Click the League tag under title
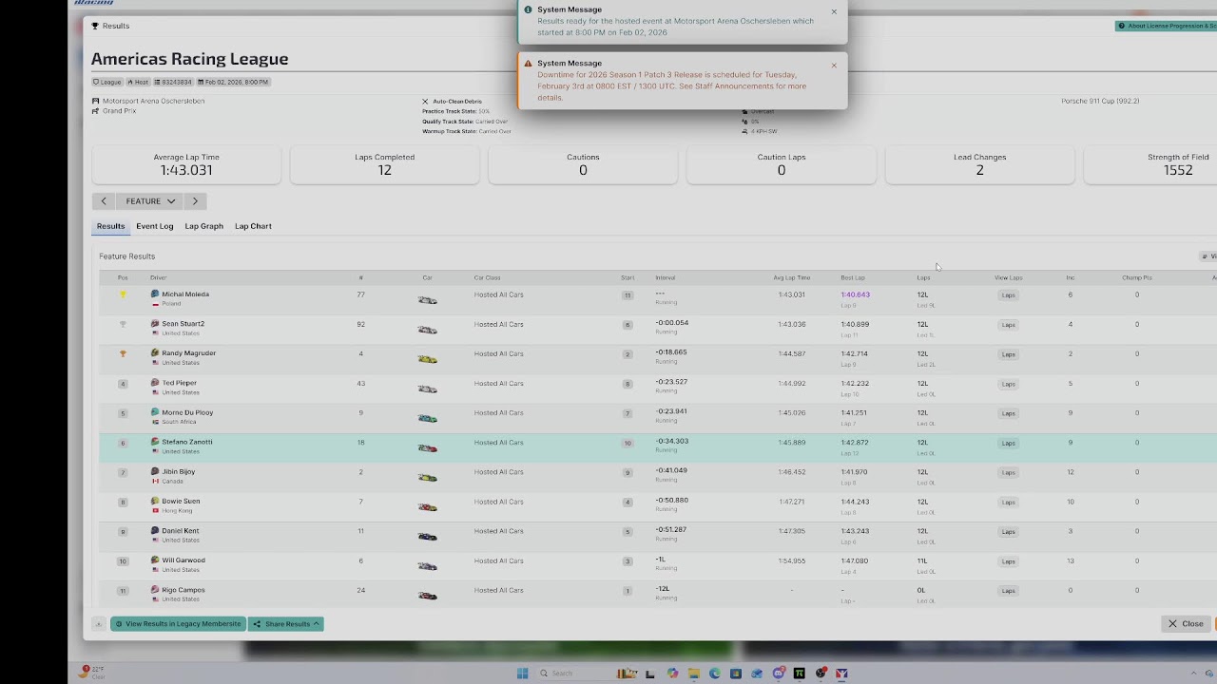This screenshot has width=1217, height=684. pyautogui.click(x=107, y=82)
